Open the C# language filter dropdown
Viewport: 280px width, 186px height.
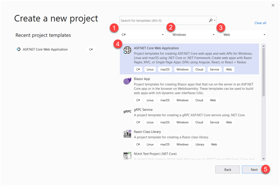143,34
